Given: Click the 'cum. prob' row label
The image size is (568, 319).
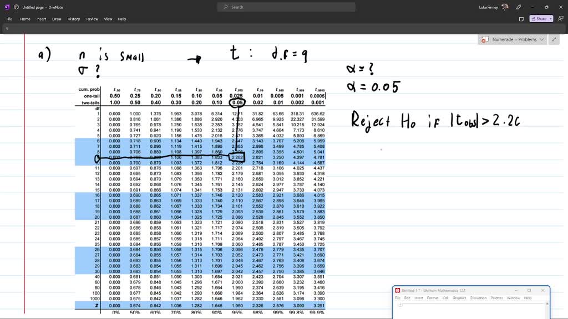Looking at the screenshot, I should pos(89,89).
